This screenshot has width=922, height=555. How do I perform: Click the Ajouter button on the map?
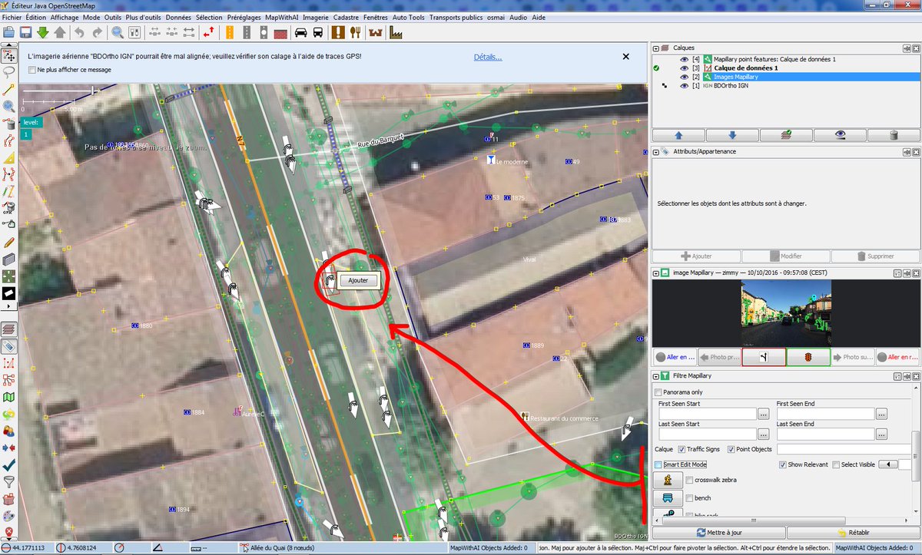pos(358,280)
